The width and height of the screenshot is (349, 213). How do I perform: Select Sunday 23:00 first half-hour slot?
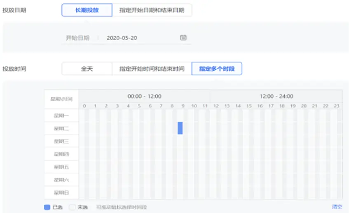[334, 192]
